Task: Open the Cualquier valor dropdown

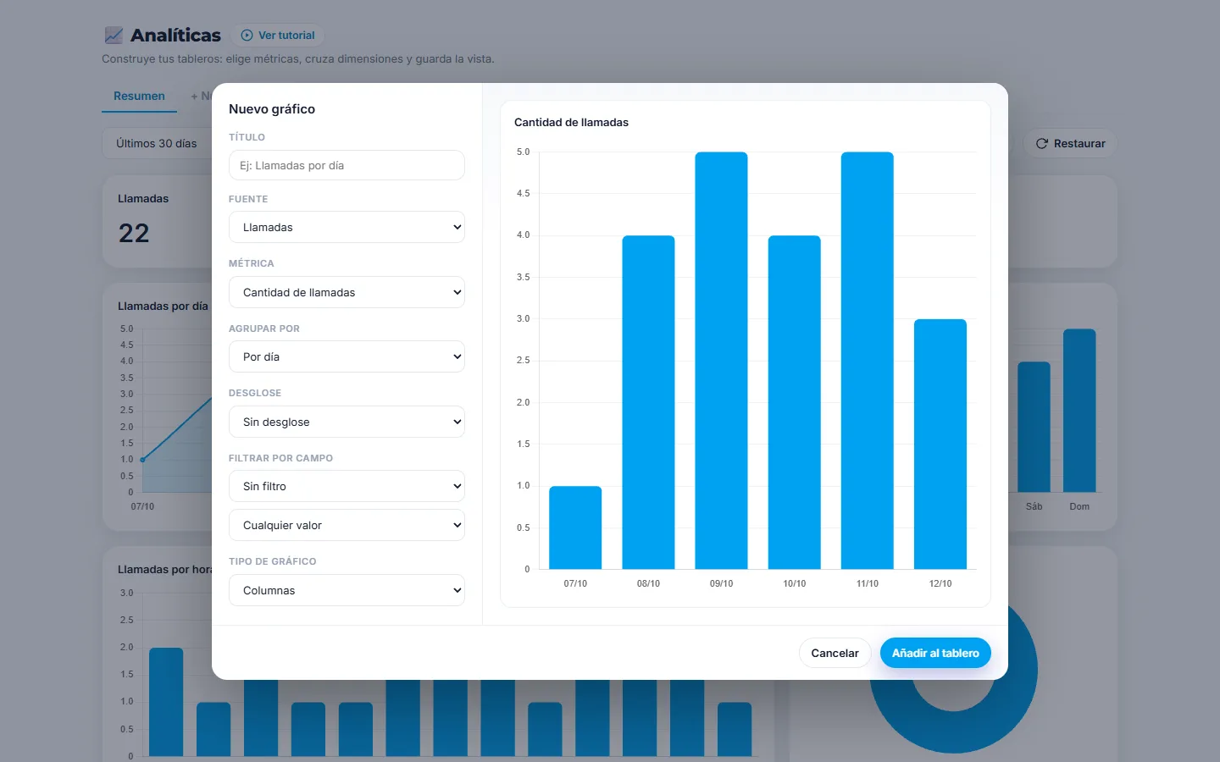Action: [x=347, y=525]
